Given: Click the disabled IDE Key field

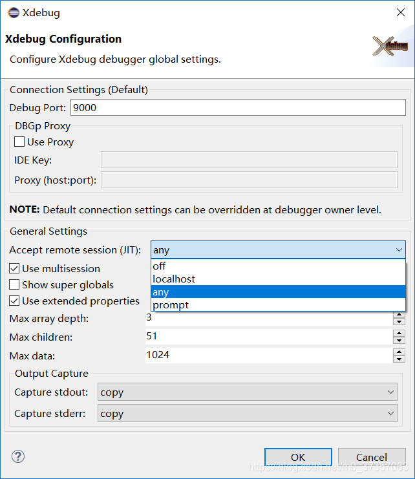Looking at the screenshot, I should click(x=249, y=160).
